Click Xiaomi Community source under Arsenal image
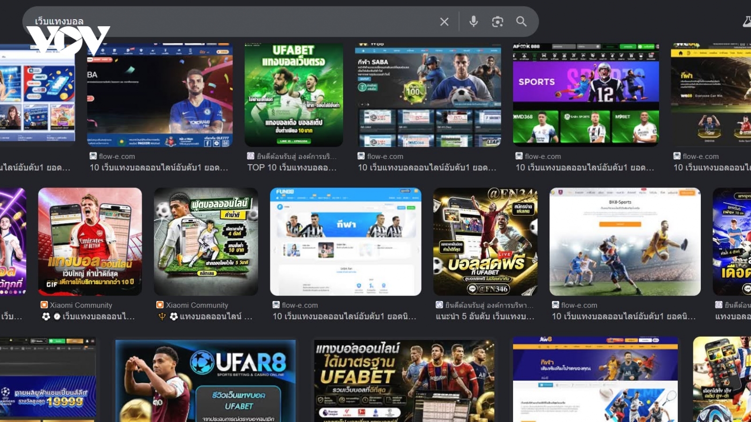The height and width of the screenshot is (422, 751). [x=81, y=305]
